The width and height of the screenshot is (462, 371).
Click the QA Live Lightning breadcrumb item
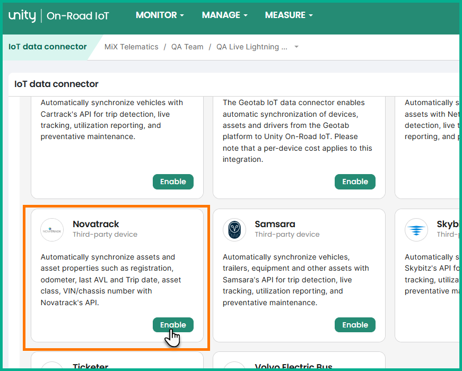[252, 47]
